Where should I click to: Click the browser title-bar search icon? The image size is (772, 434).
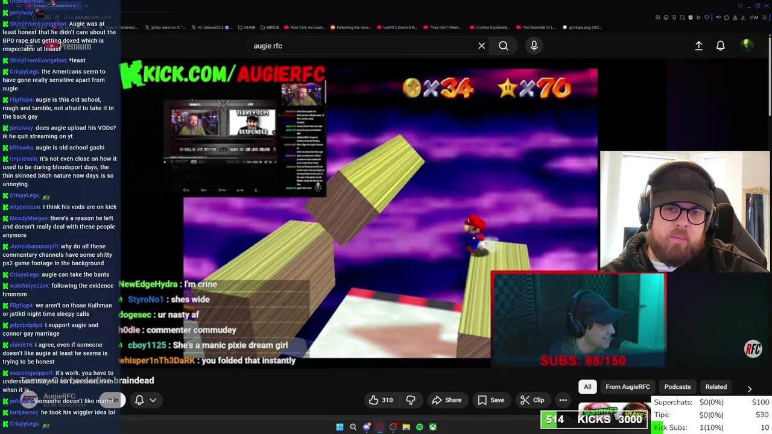click(x=740, y=6)
